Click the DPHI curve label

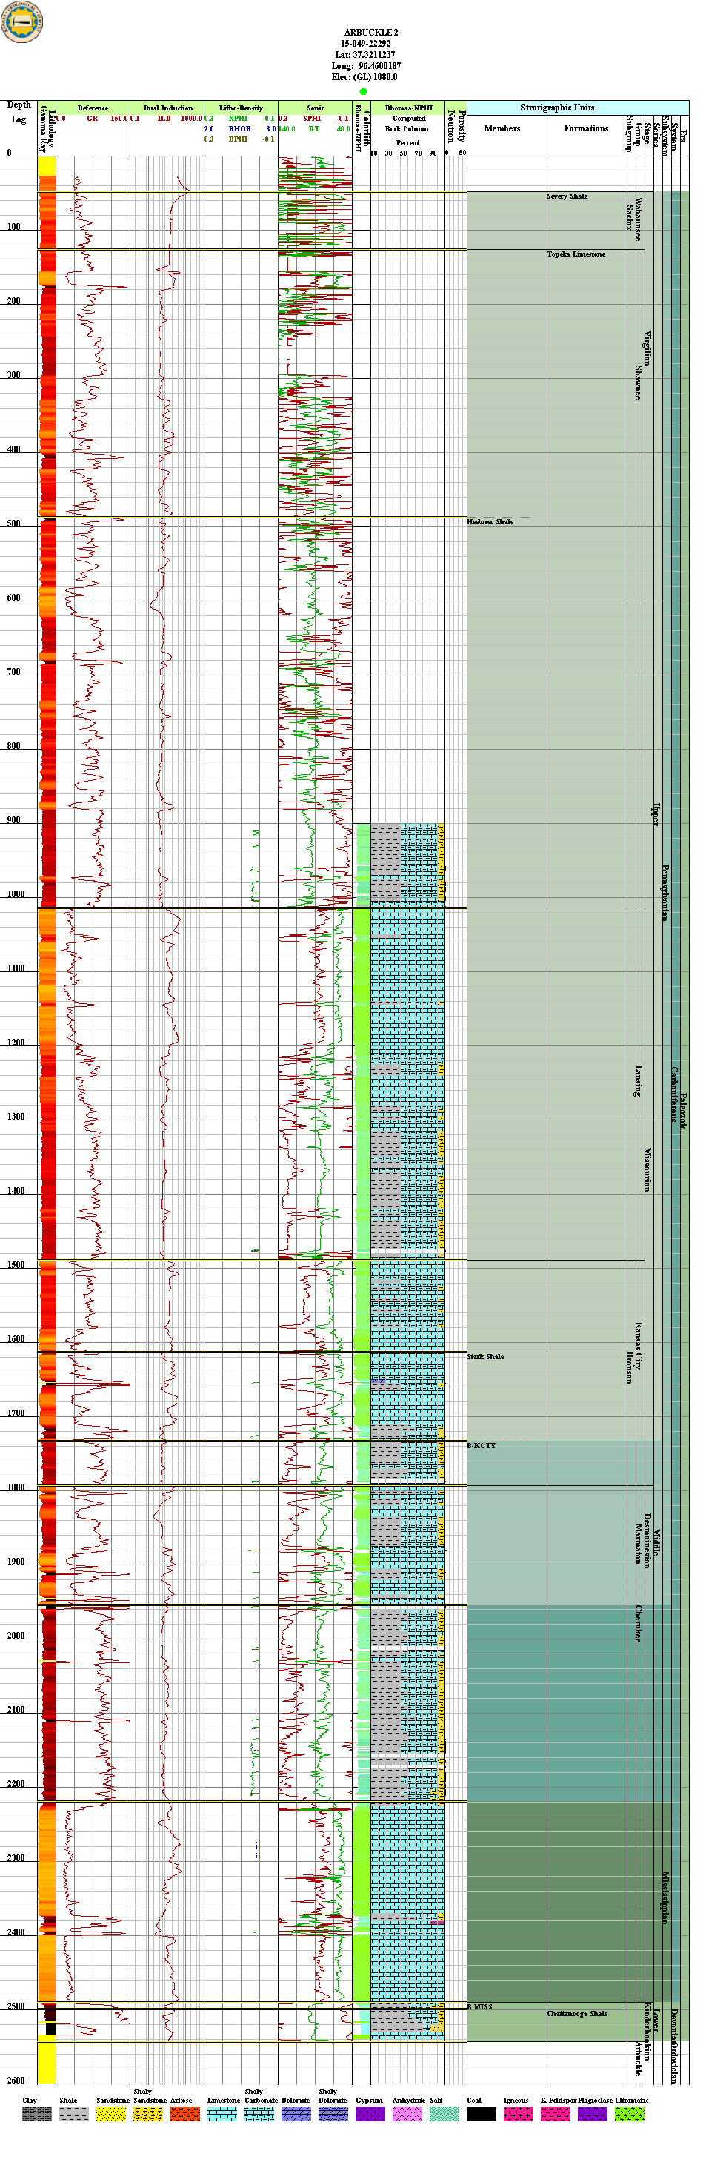click(238, 139)
